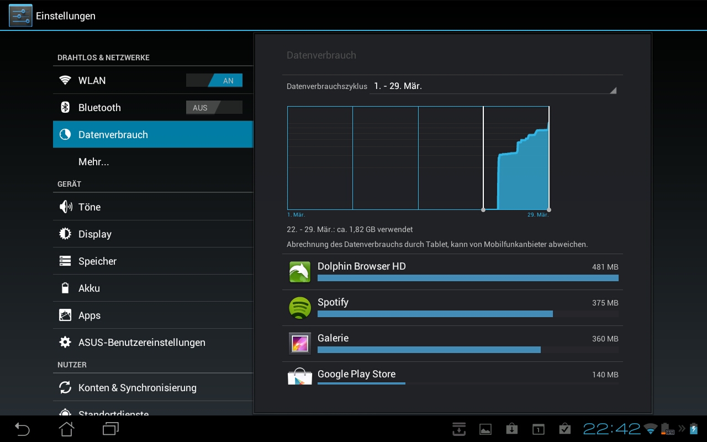The image size is (707, 442).
Task: Click the Akku battery icon
Action: coord(65,288)
